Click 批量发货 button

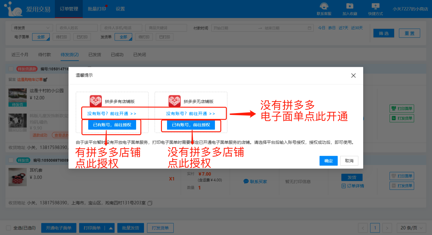(x=131, y=228)
